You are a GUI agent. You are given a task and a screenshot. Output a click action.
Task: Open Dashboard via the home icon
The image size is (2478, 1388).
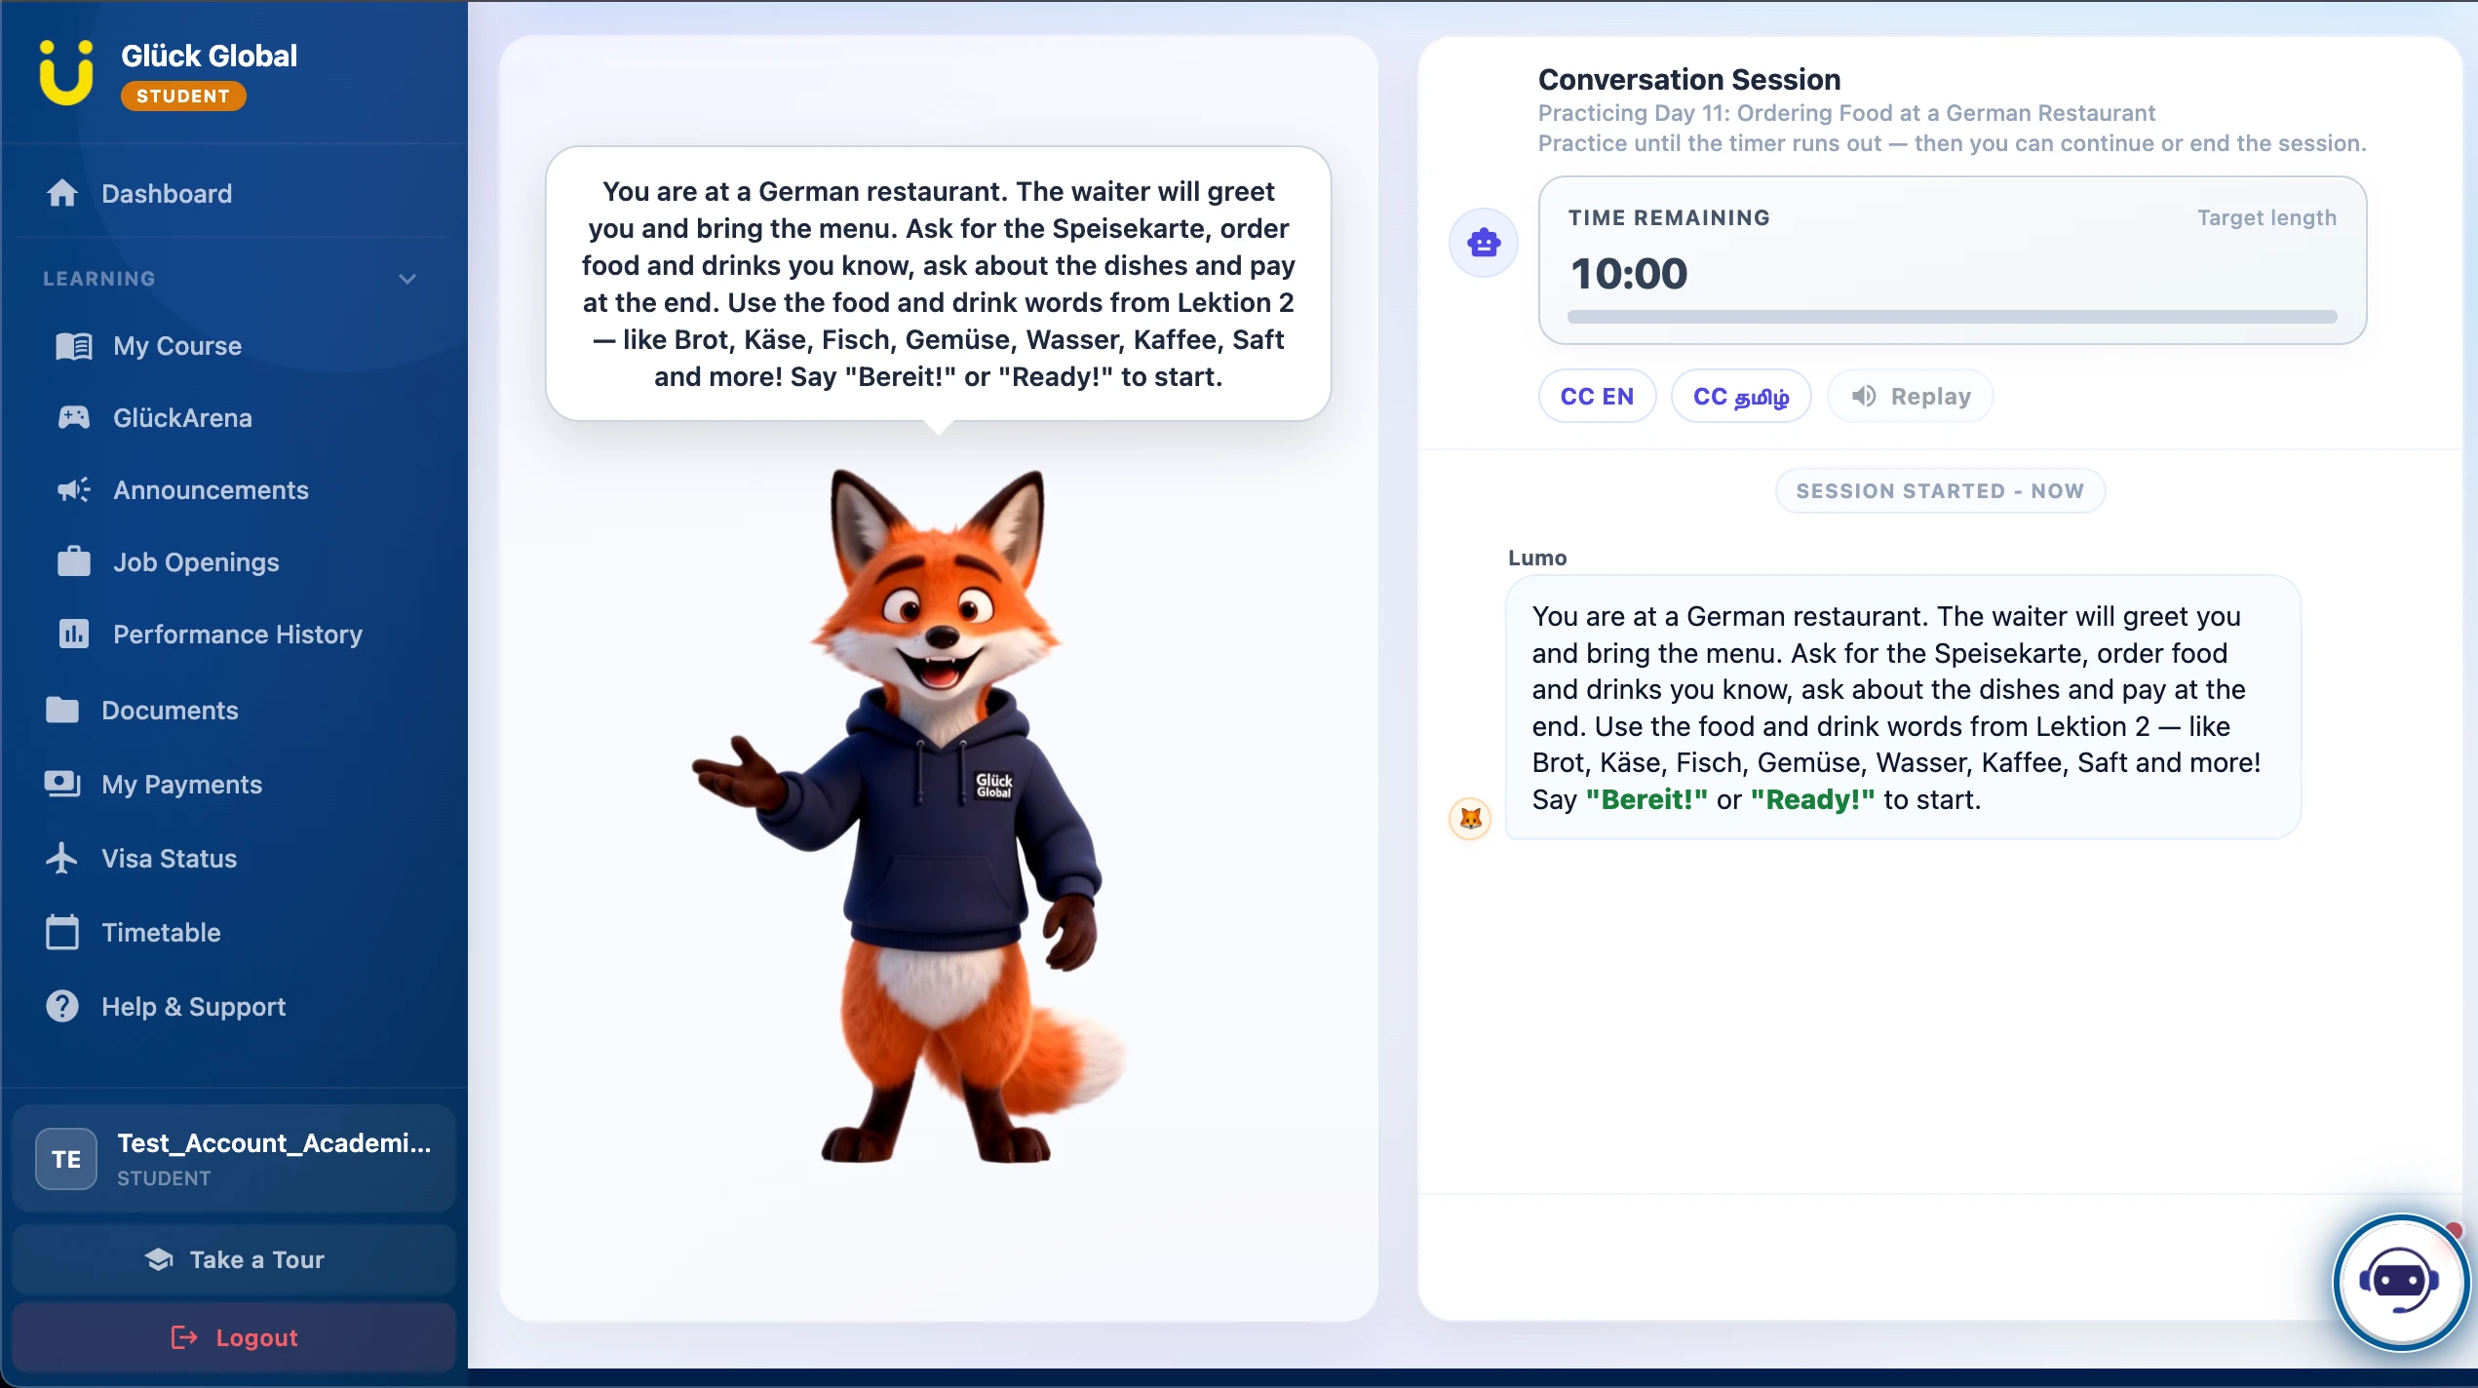coord(62,193)
